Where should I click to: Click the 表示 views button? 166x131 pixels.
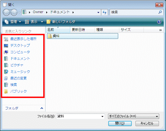pos(31,21)
